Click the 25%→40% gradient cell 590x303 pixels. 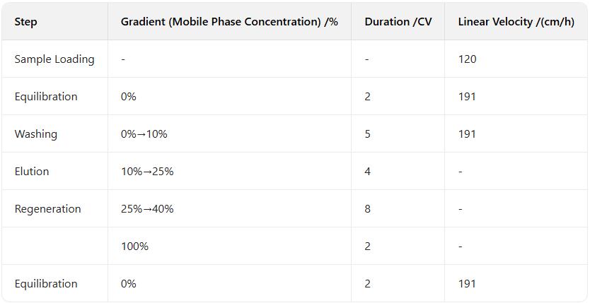147,209
